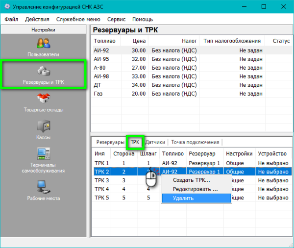Click Редактировать ... context menu entry
Image resolution: width=294 pixels, height=248 pixels.
point(195,189)
